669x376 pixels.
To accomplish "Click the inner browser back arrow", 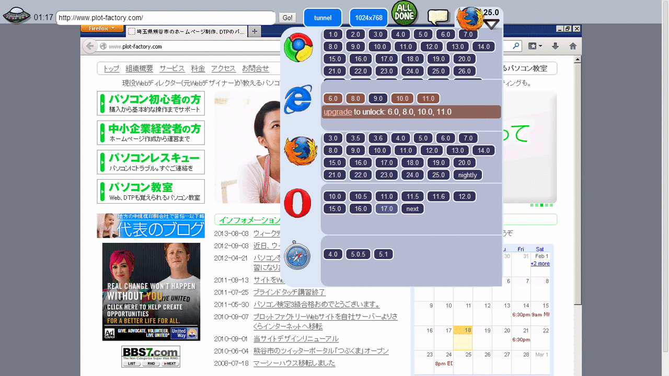I will click(x=90, y=46).
